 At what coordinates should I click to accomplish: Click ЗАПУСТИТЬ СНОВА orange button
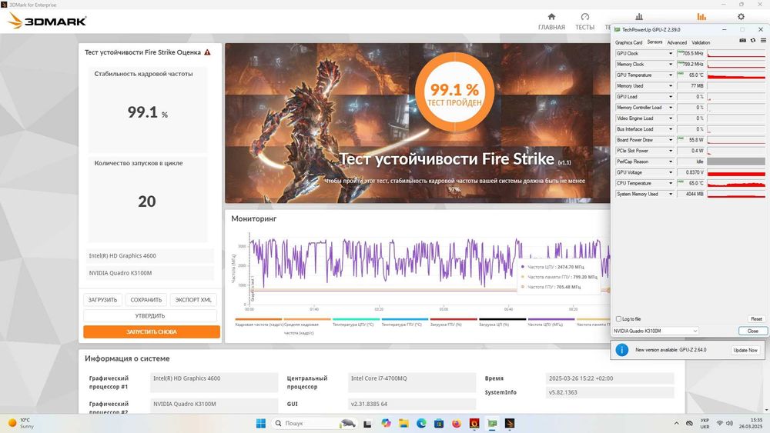(x=151, y=332)
